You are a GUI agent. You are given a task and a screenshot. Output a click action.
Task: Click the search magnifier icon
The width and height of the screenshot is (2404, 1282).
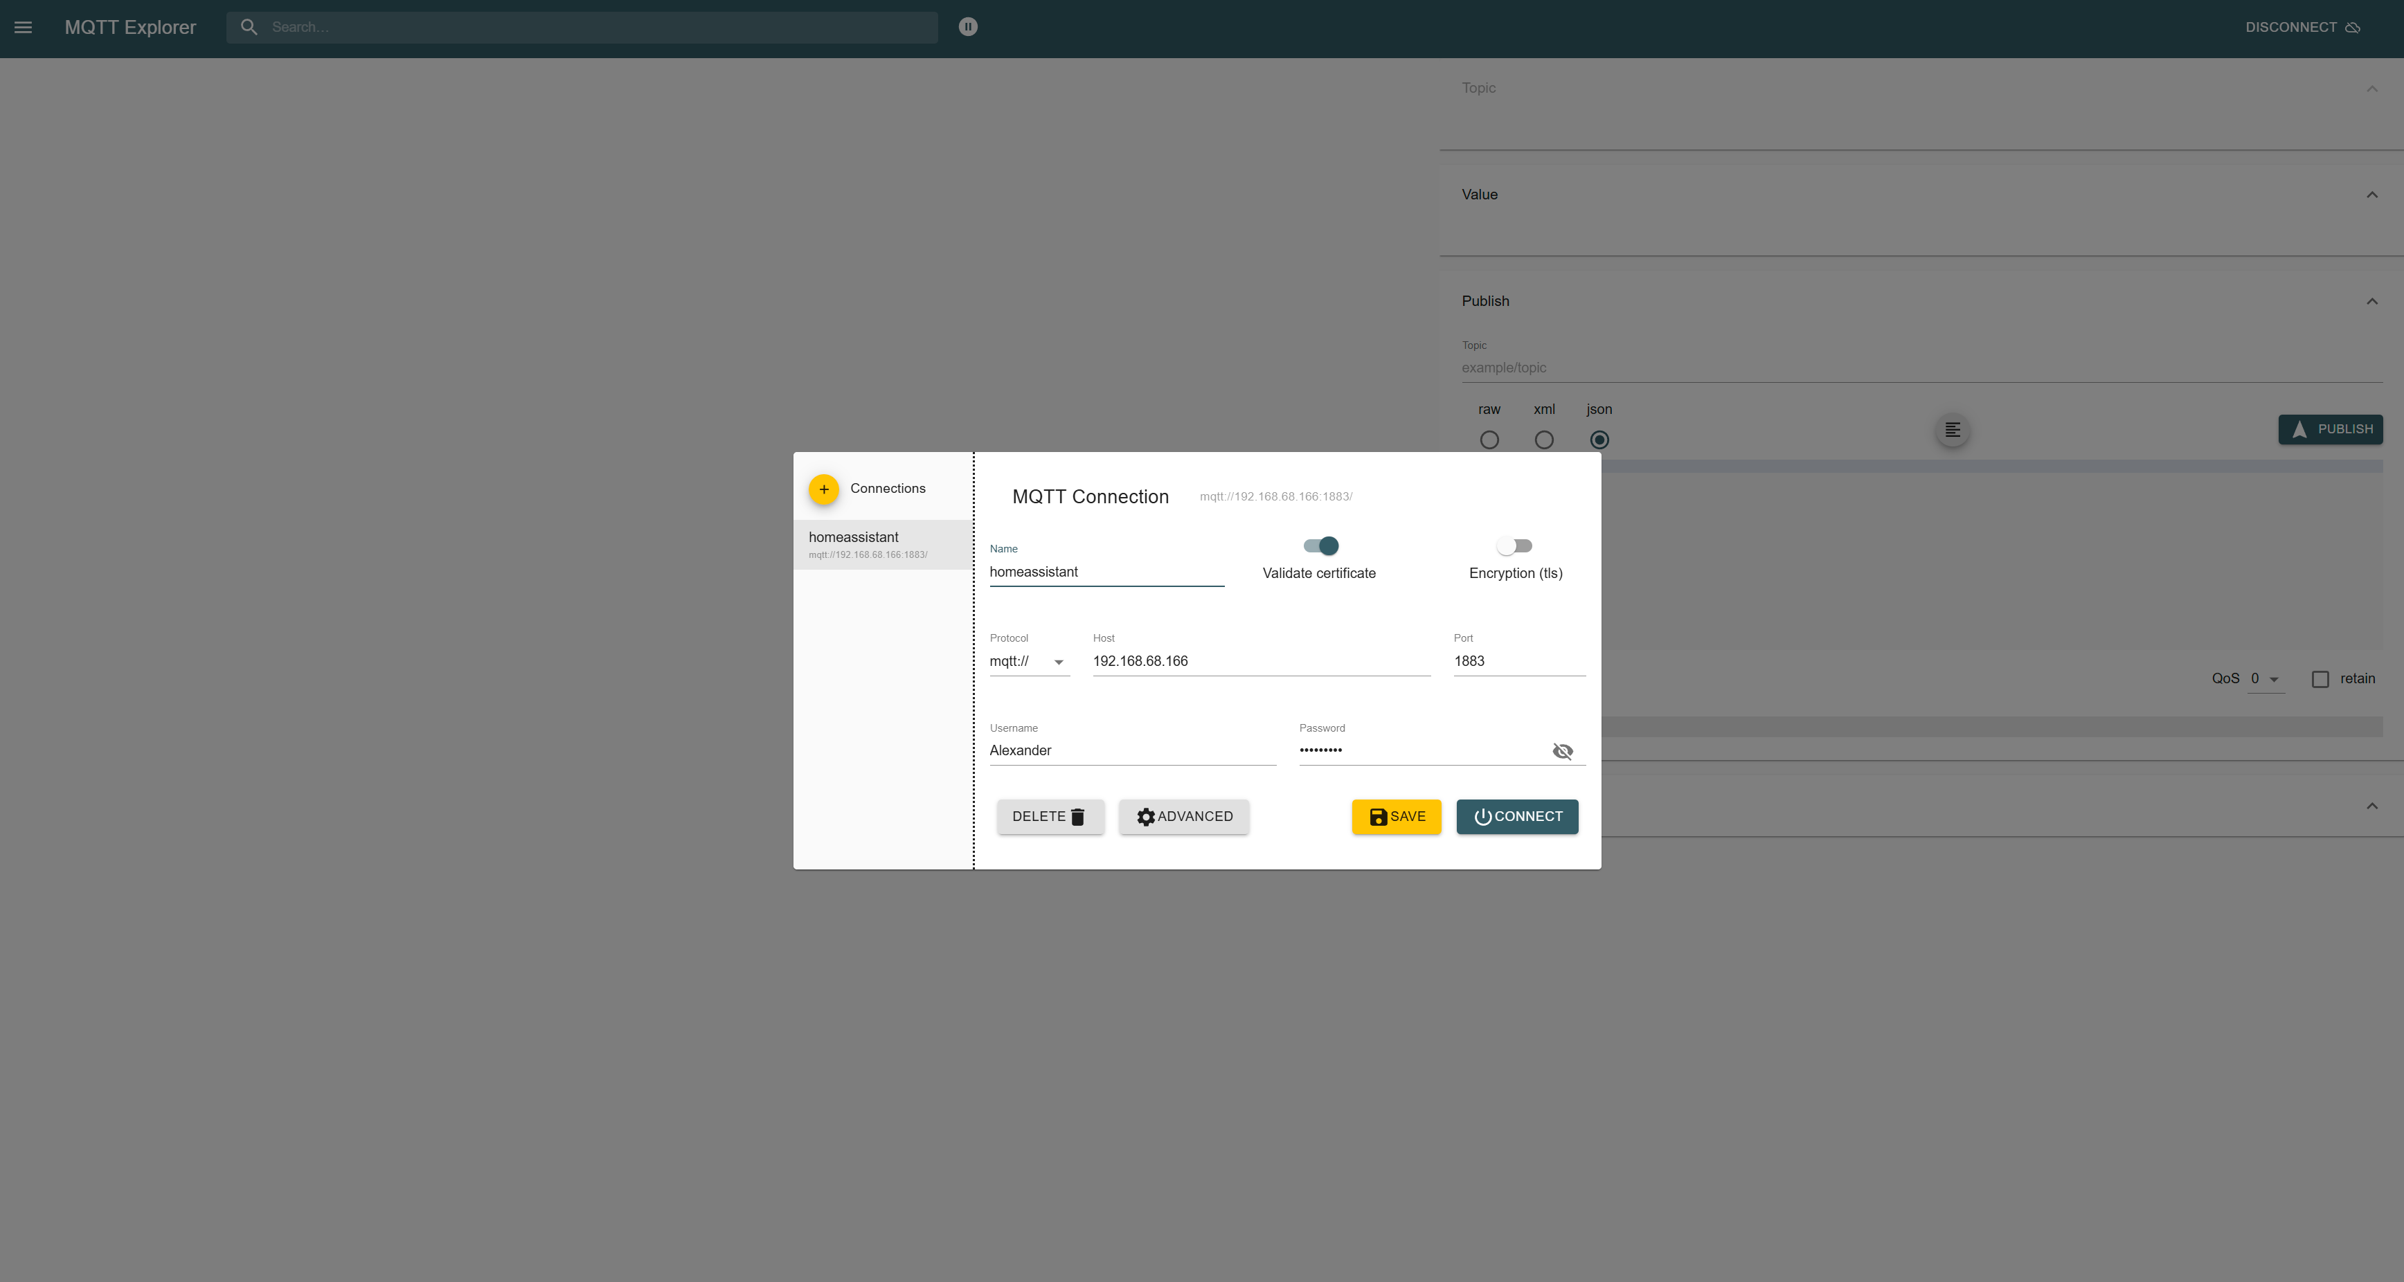coord(249,27)
